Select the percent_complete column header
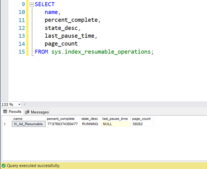 tap(63, 119)
